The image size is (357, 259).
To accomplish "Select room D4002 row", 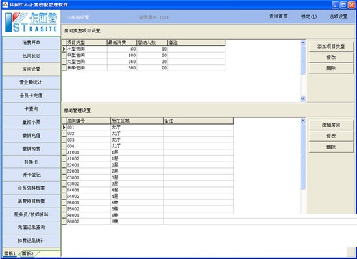I will coord(148,197).
